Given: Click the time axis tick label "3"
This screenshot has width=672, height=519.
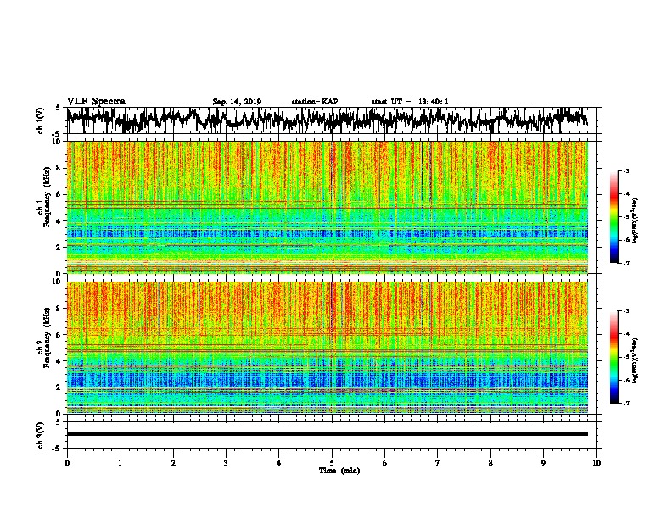Looking at the screenshot, I should (x=226, y=463).
